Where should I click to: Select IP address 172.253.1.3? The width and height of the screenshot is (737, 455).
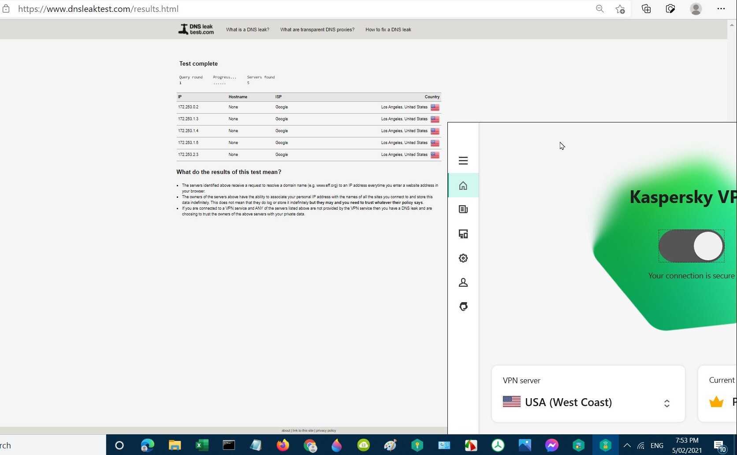click(188, 119)
